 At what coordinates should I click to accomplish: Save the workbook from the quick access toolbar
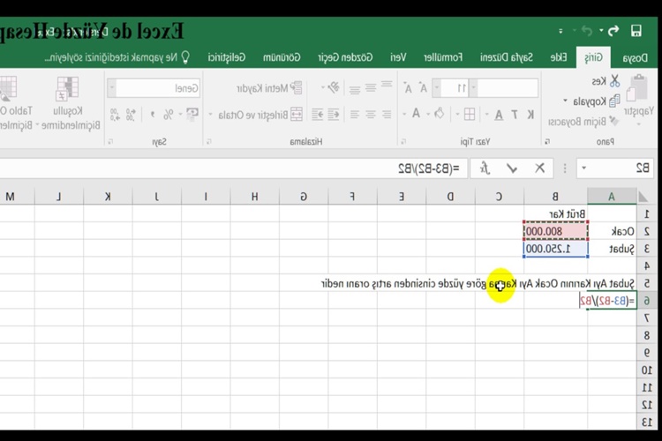pos(636,31)
